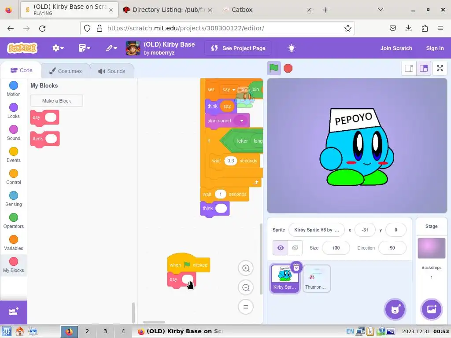This screenshot has height=338, width=451.
Task: Stop the project with red stop icon
Action: coord(288,68)
